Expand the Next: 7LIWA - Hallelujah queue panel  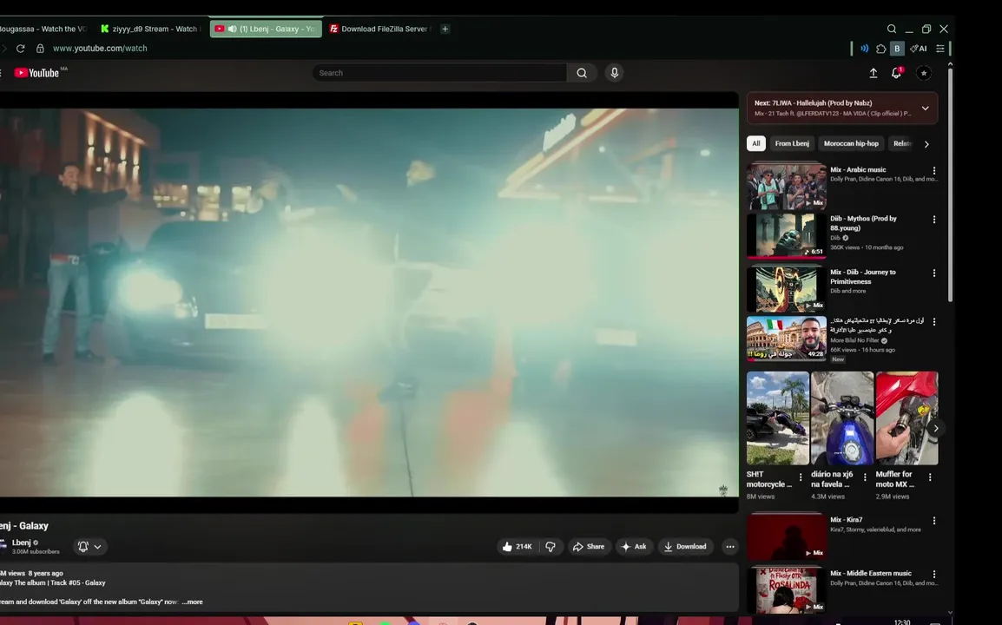coord(926,109)
